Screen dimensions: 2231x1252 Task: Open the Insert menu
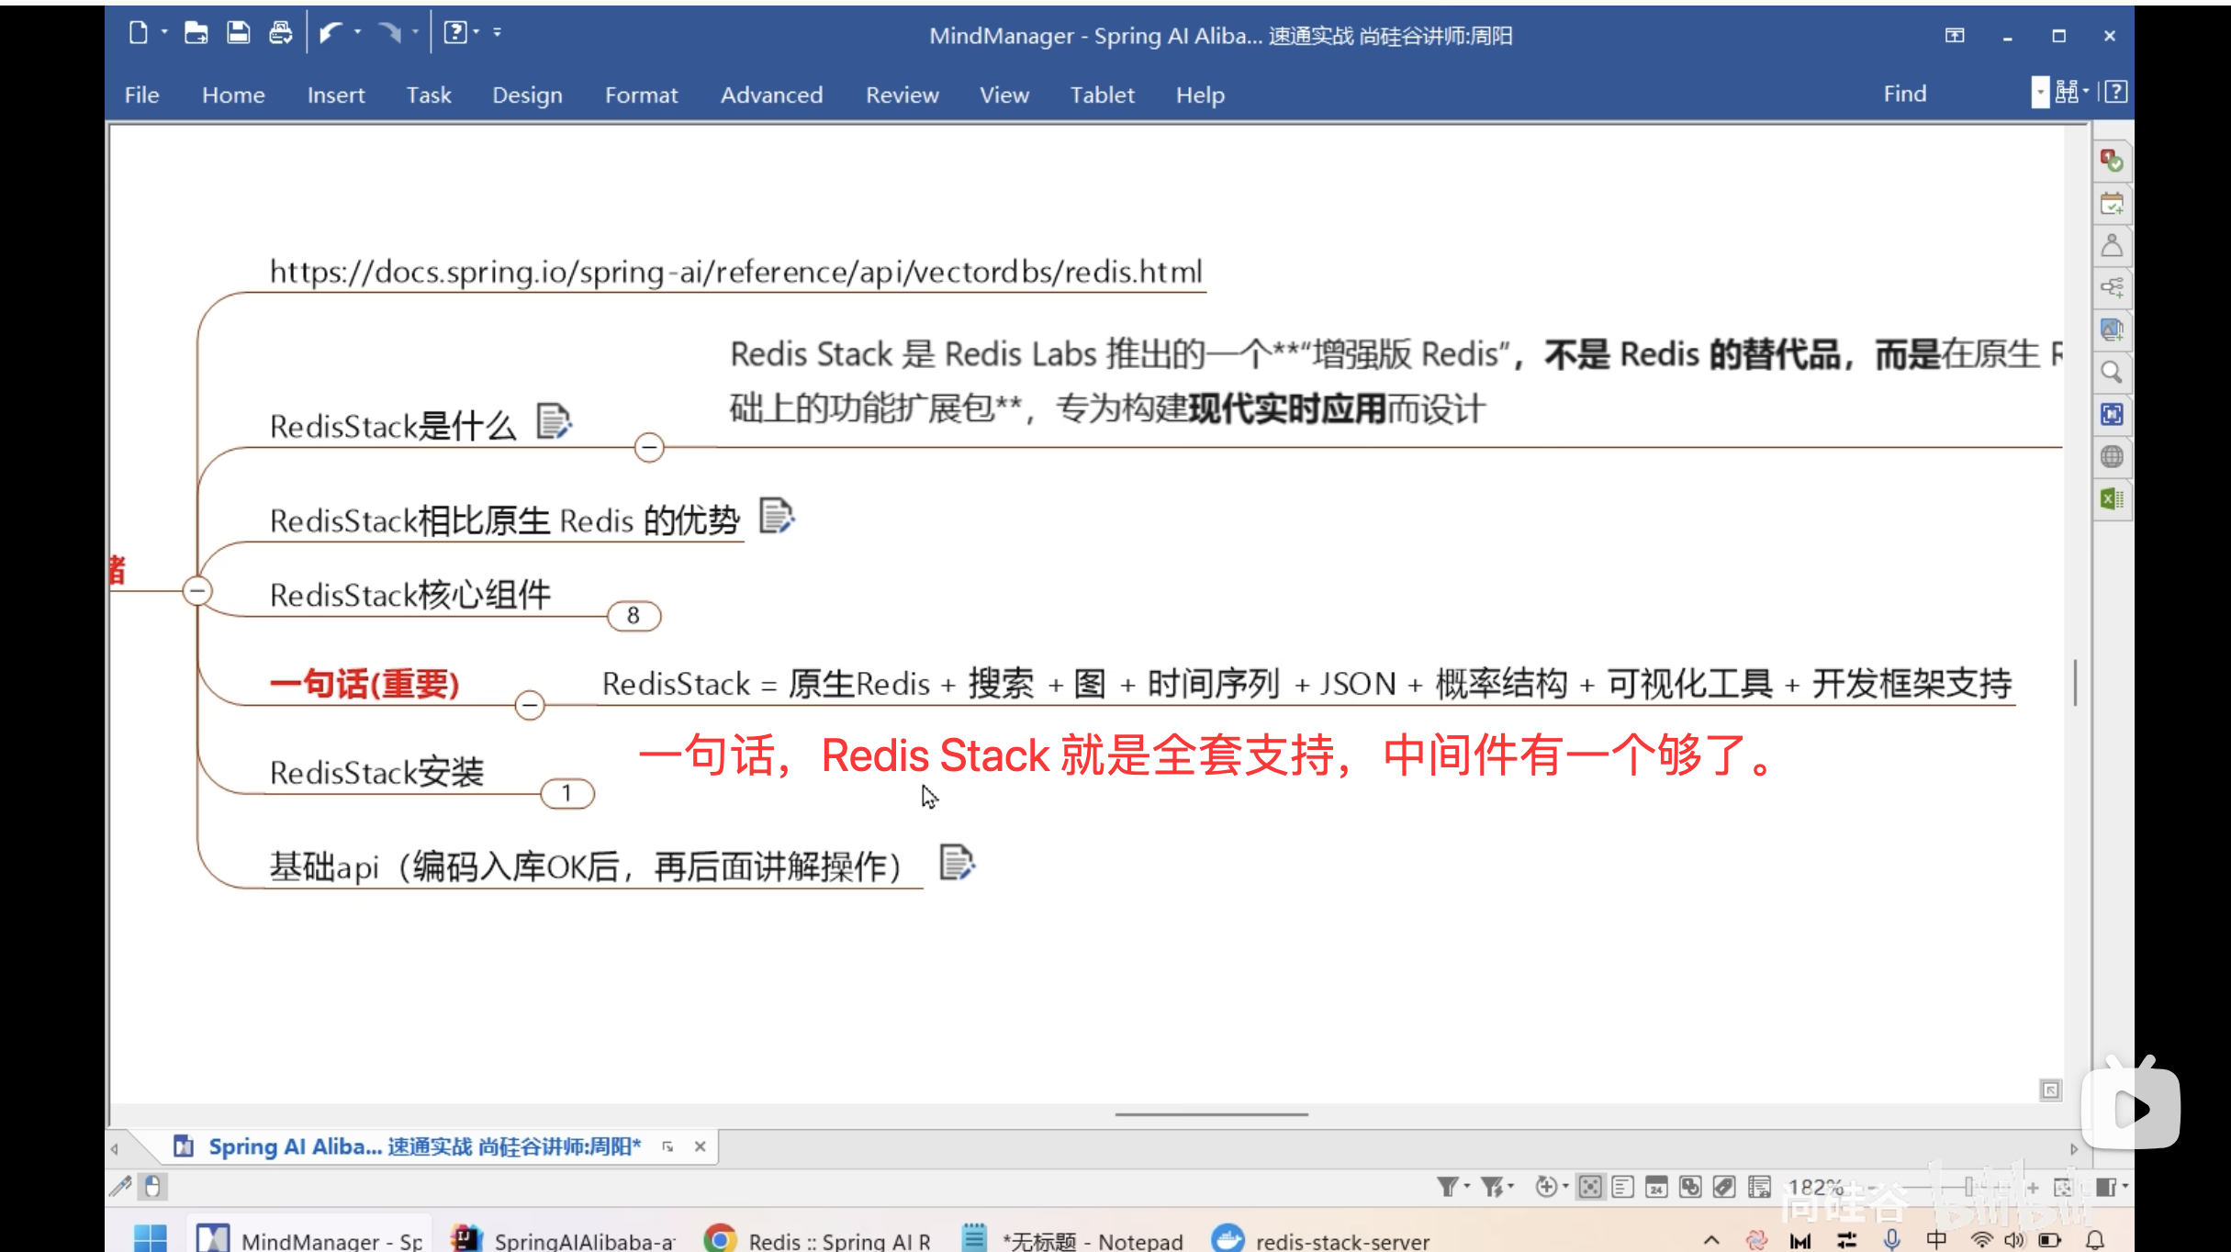(x=335, y=95)
